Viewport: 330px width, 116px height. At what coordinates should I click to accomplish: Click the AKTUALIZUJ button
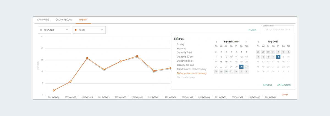click(x=284, y=85)
